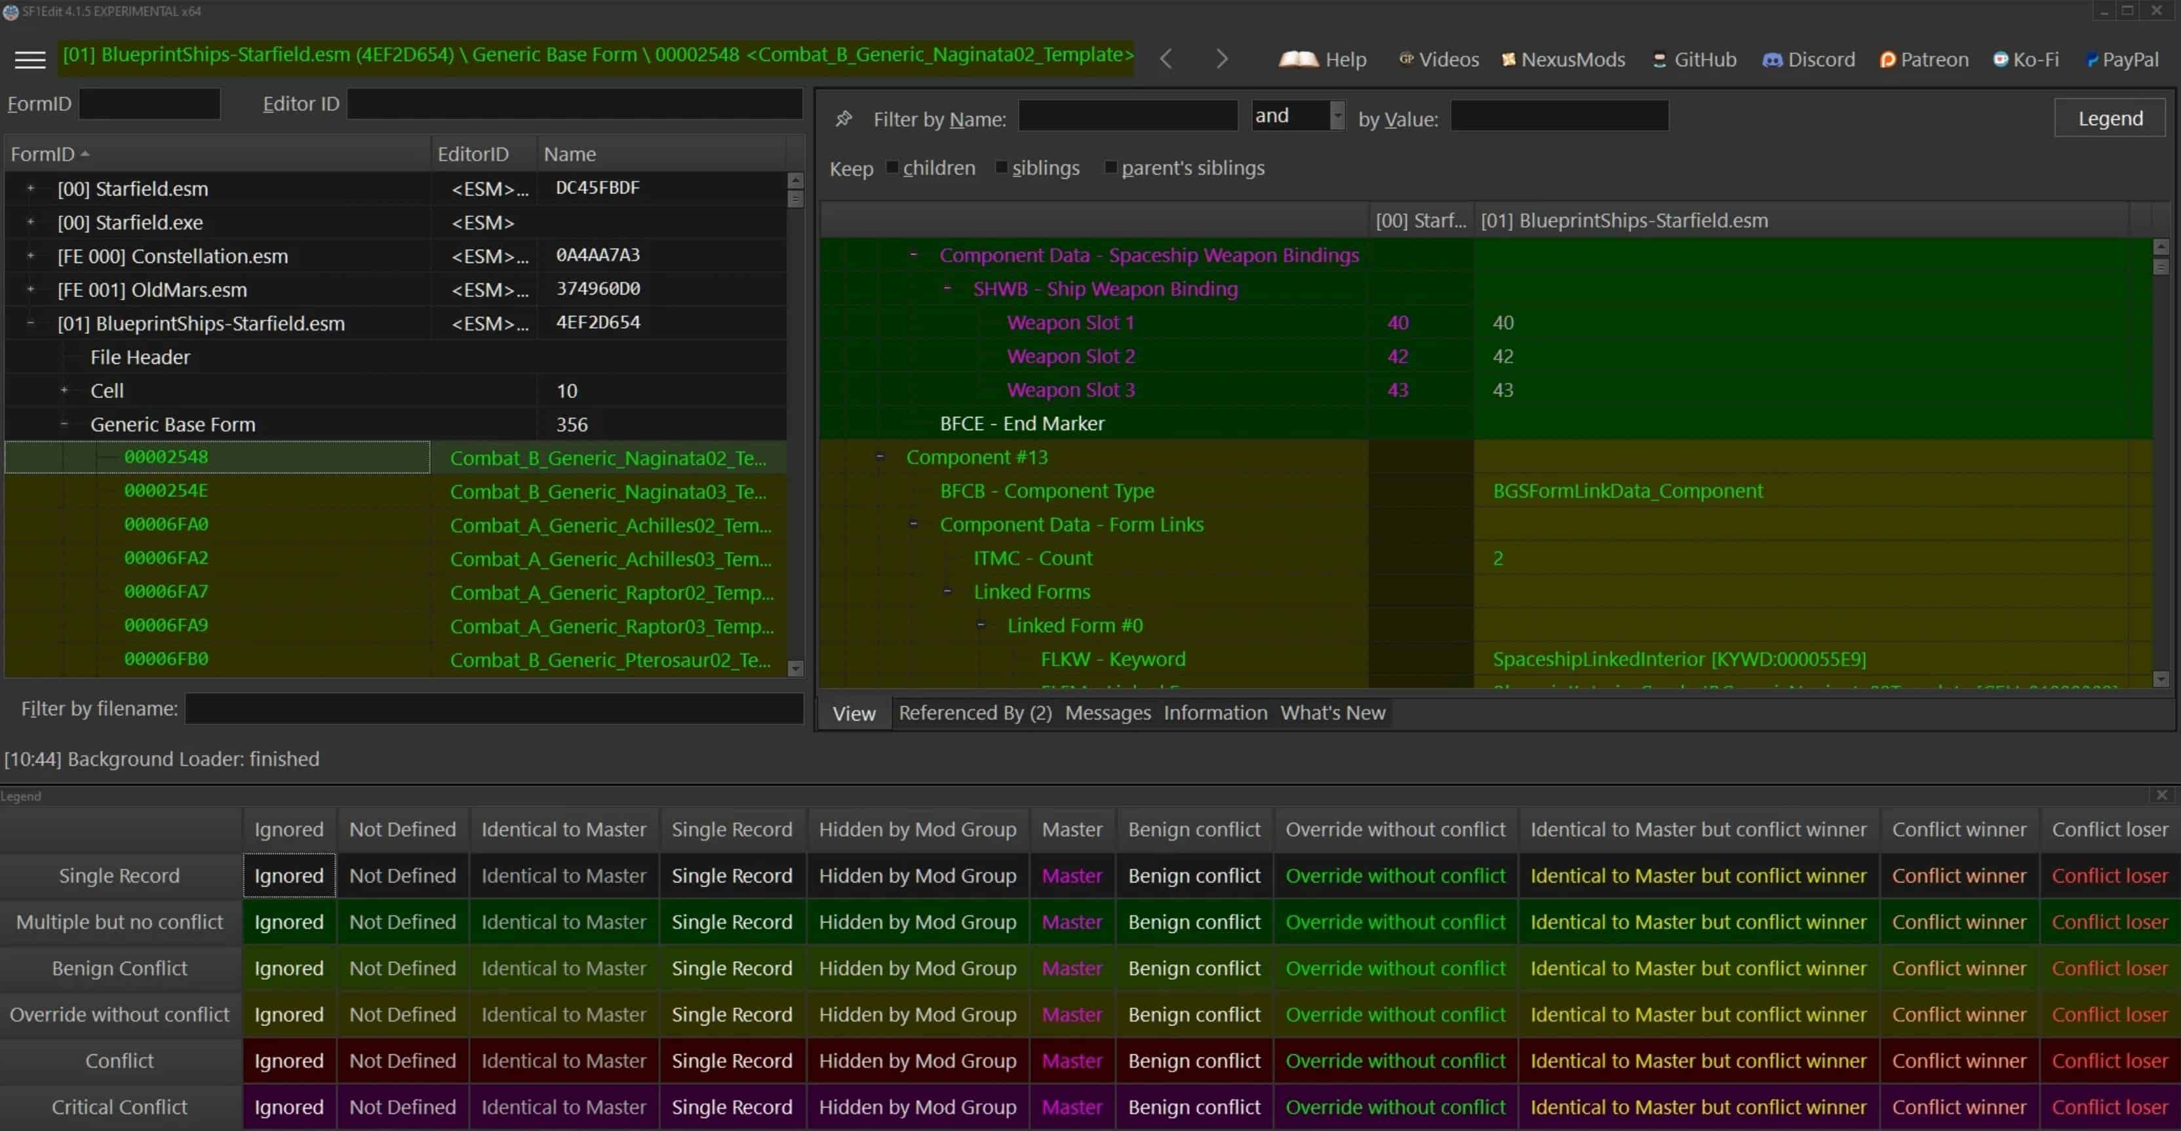Toggle the Keep siblings checkbox
2181x1131 pixels.
1001,167
